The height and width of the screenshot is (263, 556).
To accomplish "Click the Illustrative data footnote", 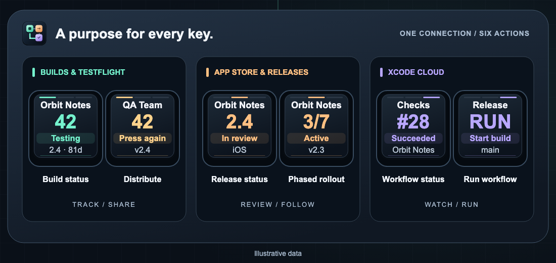I will 278,253.
